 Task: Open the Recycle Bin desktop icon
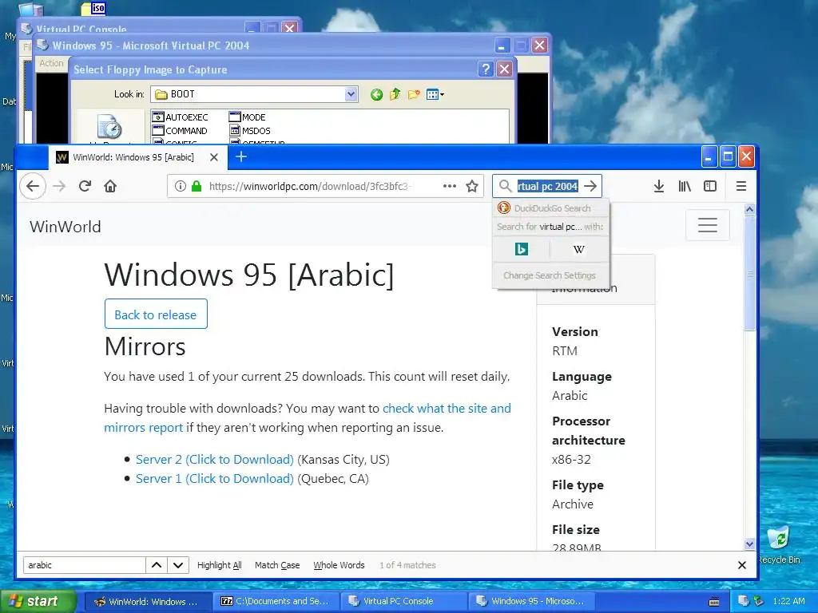[778, 544]
